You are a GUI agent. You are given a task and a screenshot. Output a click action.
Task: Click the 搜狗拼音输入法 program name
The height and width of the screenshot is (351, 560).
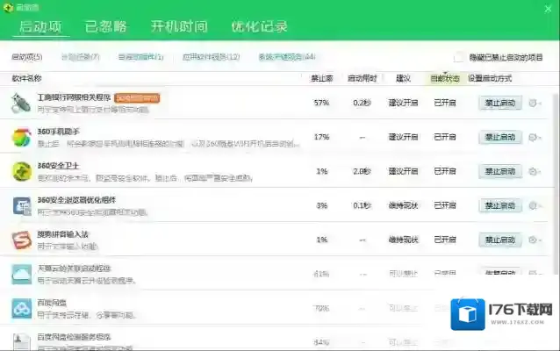click(x=62, y=234)
